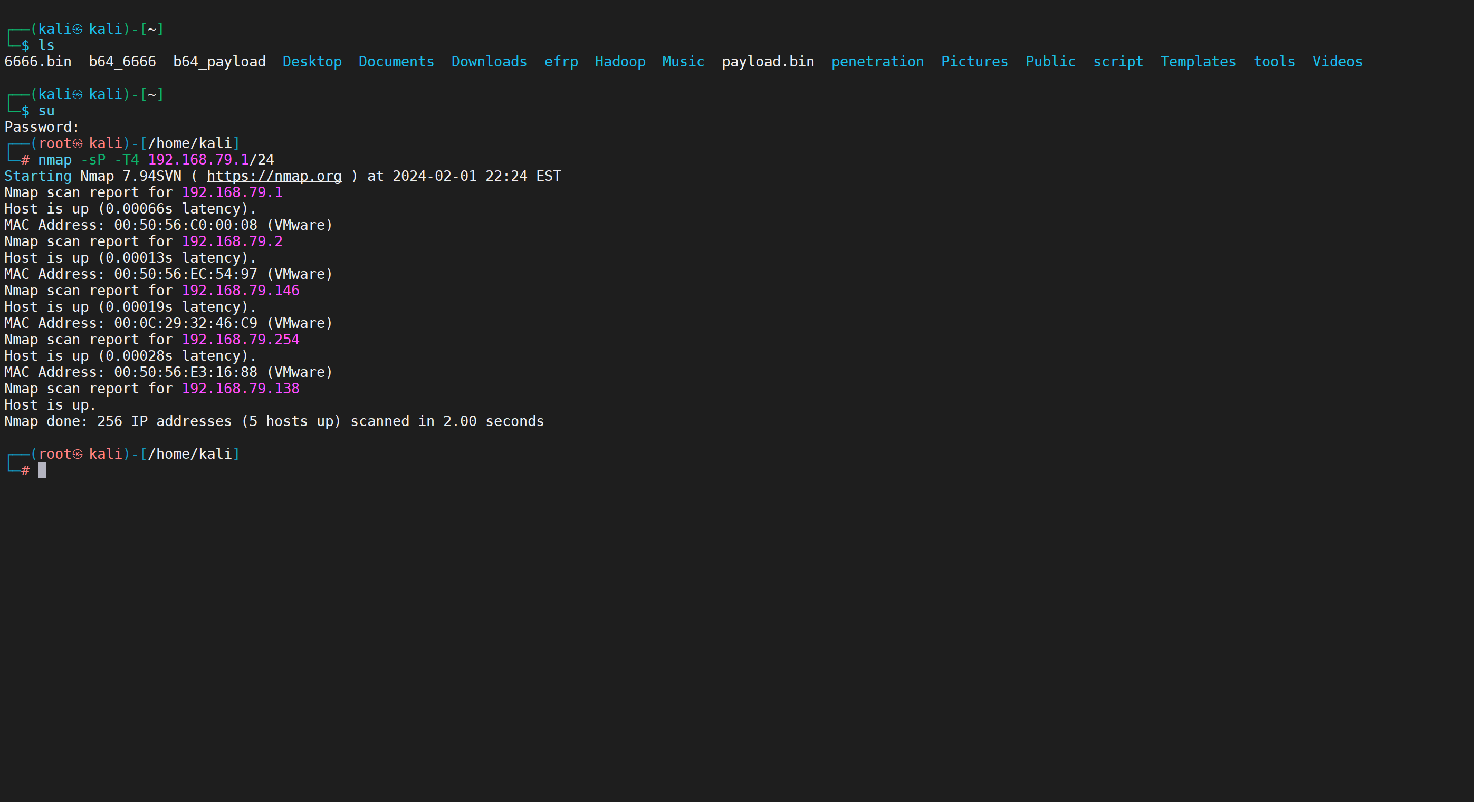This screenshot has width=1474, height=802.
Task: Click the final root prompt path /home/kali
Action: 189,454
